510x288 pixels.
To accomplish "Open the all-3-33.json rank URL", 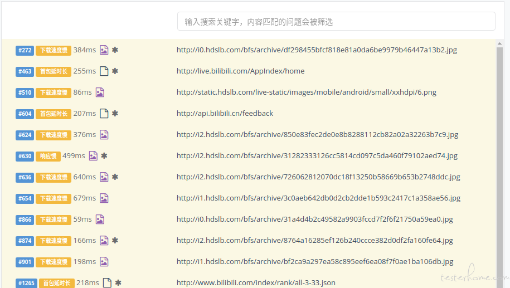I will pyautogui.click(x=256, y=283).
